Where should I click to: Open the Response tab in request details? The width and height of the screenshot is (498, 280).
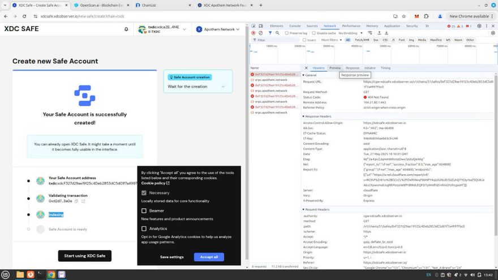(x=352, y=68)
